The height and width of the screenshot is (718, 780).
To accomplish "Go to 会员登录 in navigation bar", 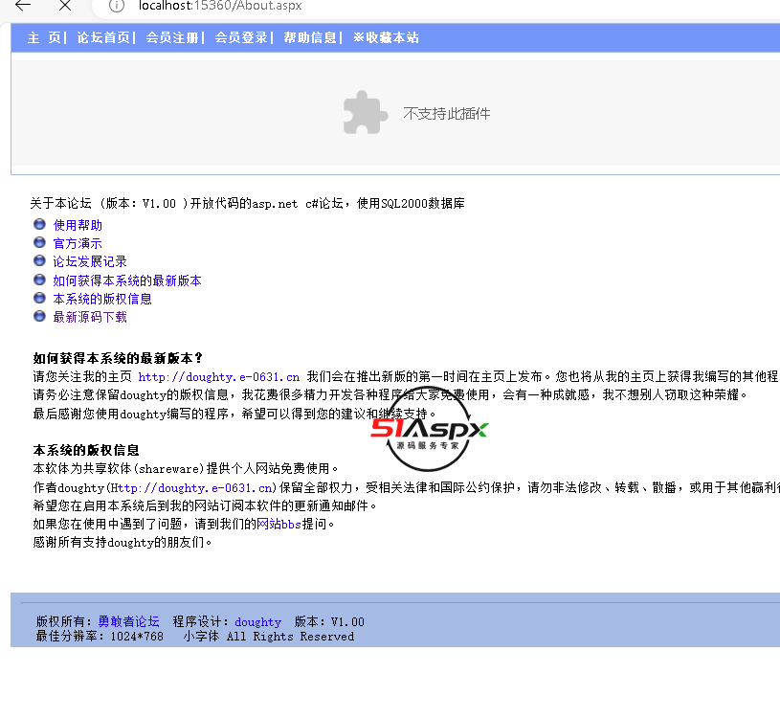I will (241, 38).
